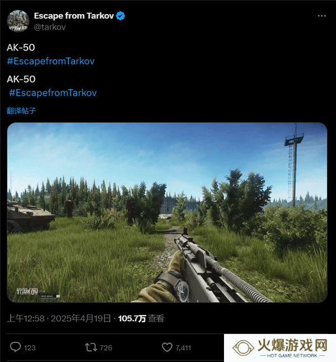Viewport: 336px width, 362px height.
Task: Like the post with the heart icon
Action: 167,347
